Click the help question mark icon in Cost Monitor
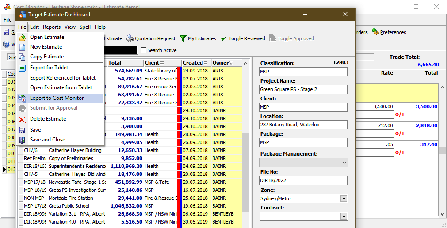The height and width of the screenshot is (228, 447). (7, 45)
